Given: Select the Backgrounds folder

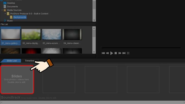Looking at the screenshot, I should click(x=20, y=17).
